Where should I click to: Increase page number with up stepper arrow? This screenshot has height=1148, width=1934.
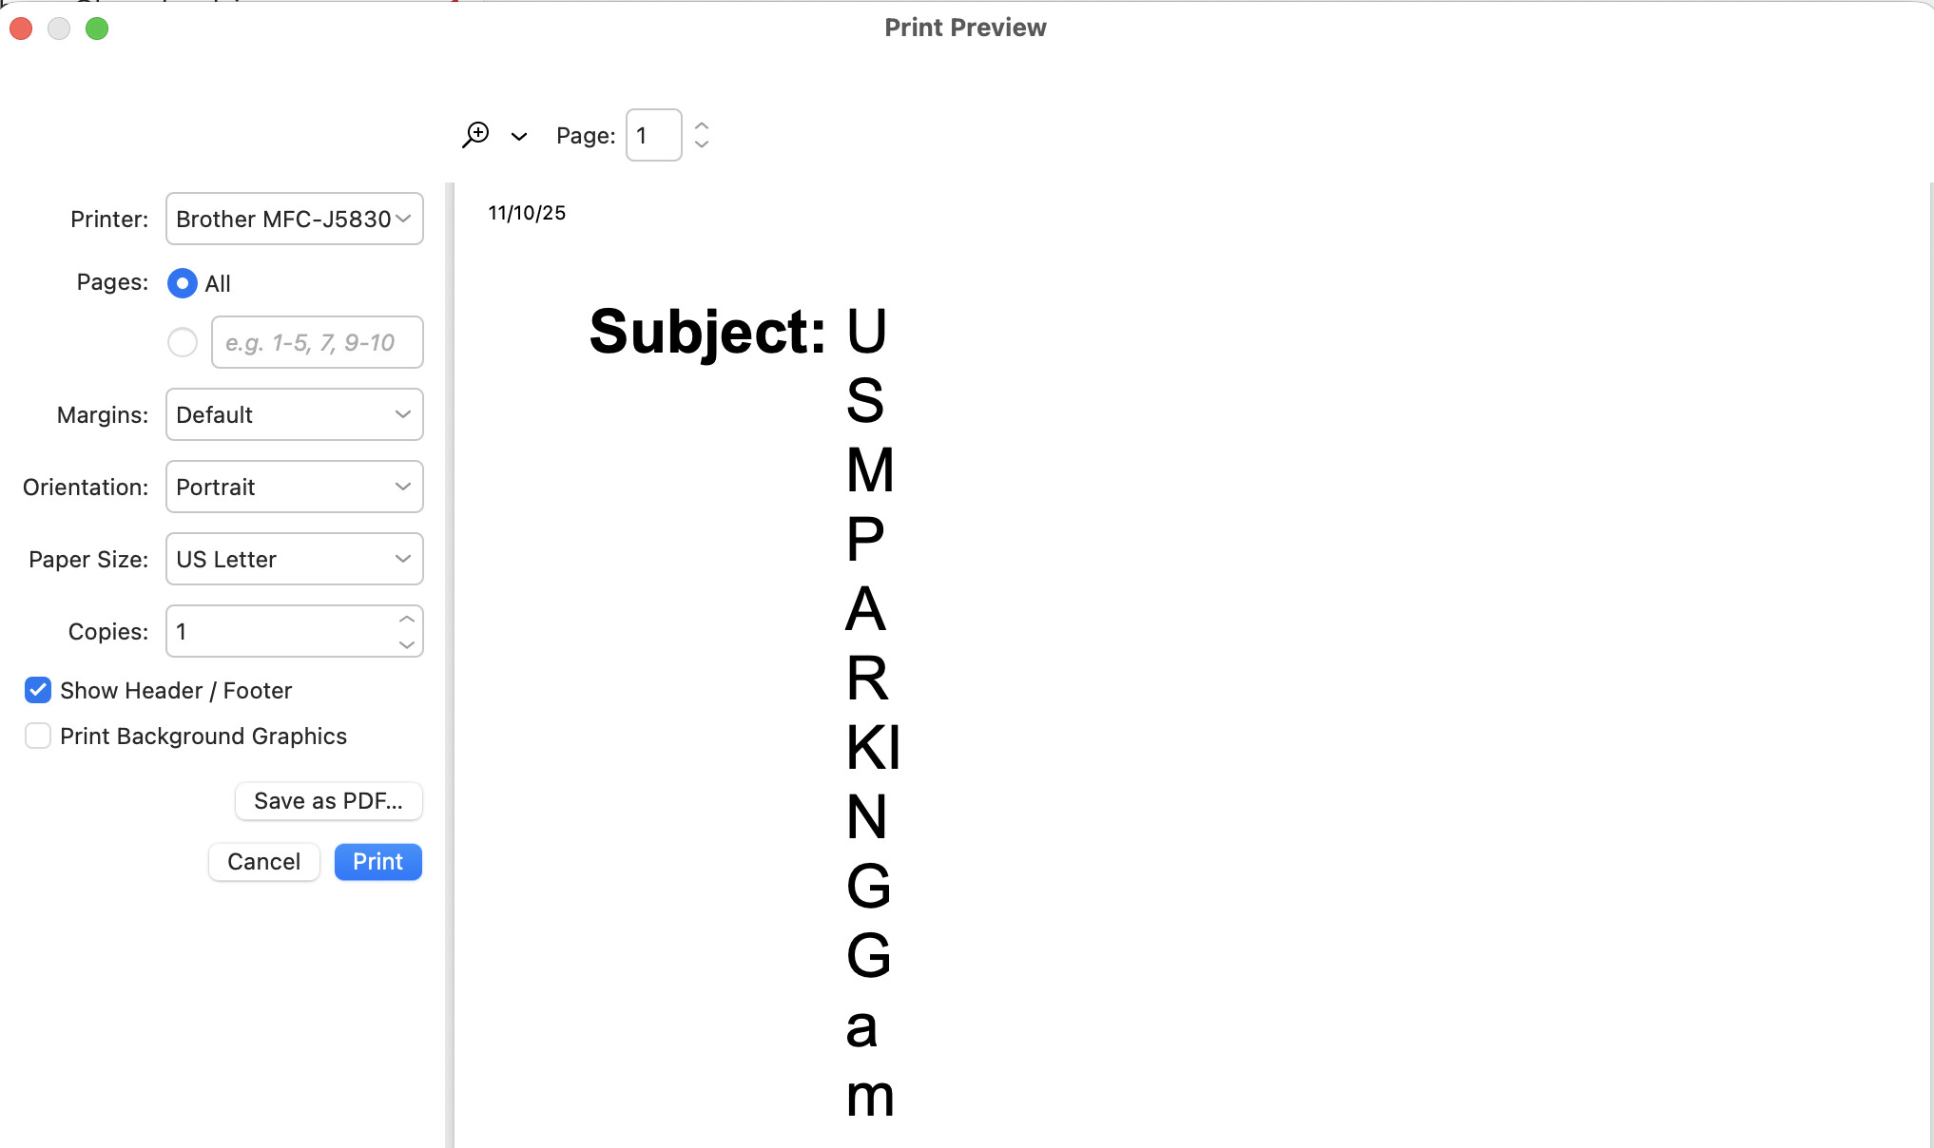point(702,125)
